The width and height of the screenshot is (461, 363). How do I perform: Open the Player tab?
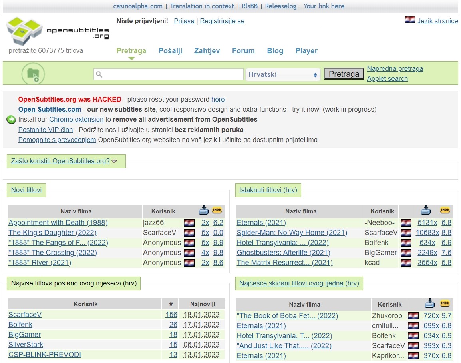[x=306, y=51]
